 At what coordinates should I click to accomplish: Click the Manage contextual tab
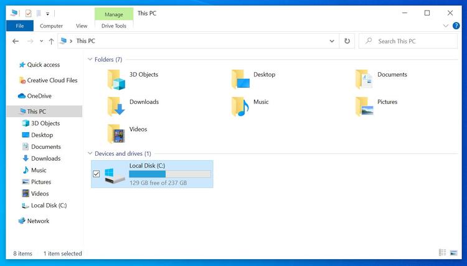[114, 14]
